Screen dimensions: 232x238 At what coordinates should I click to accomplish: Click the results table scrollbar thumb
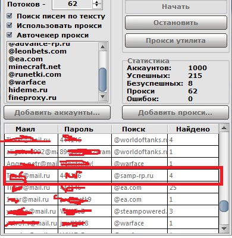[x=224, y=206]
